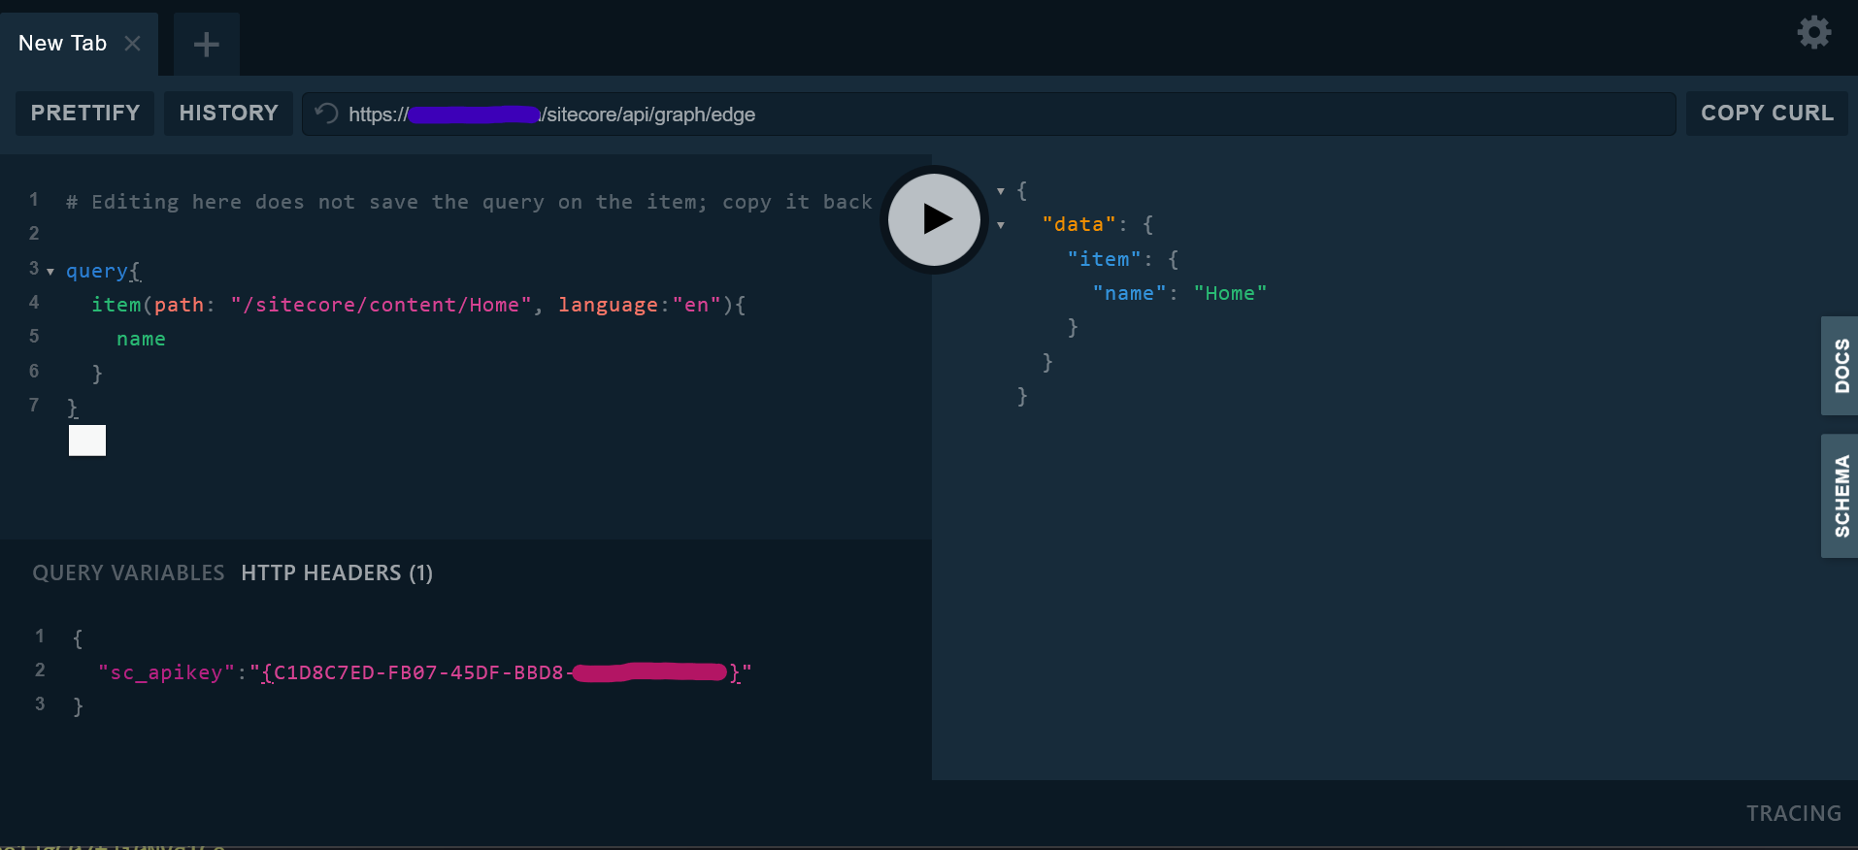Viewport: 1858px width, 850px height.
Task: Open the DOCS side panel
Action: coord(1840,366)
